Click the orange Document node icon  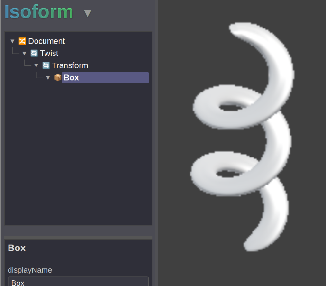(22, 41)
